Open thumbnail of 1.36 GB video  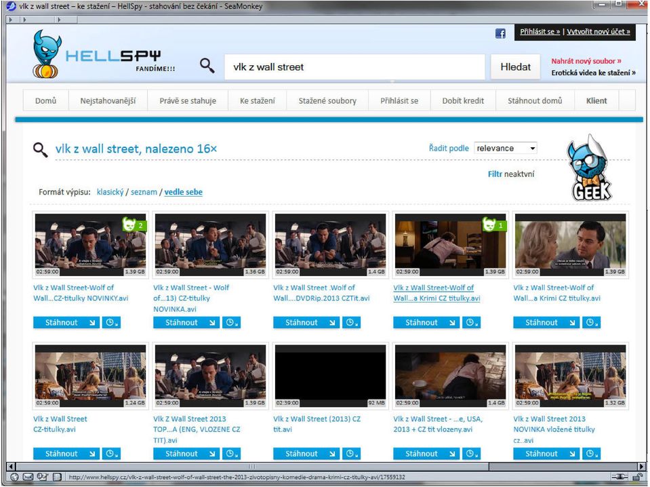(210, 244)
